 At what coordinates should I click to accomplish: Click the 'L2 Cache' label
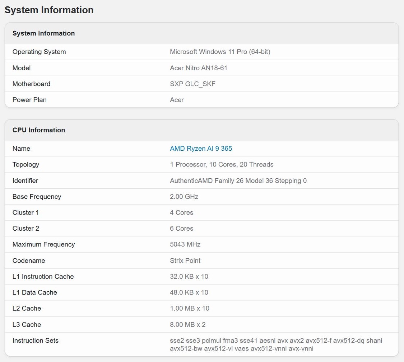pyautogui.click(x=27, y=309)
